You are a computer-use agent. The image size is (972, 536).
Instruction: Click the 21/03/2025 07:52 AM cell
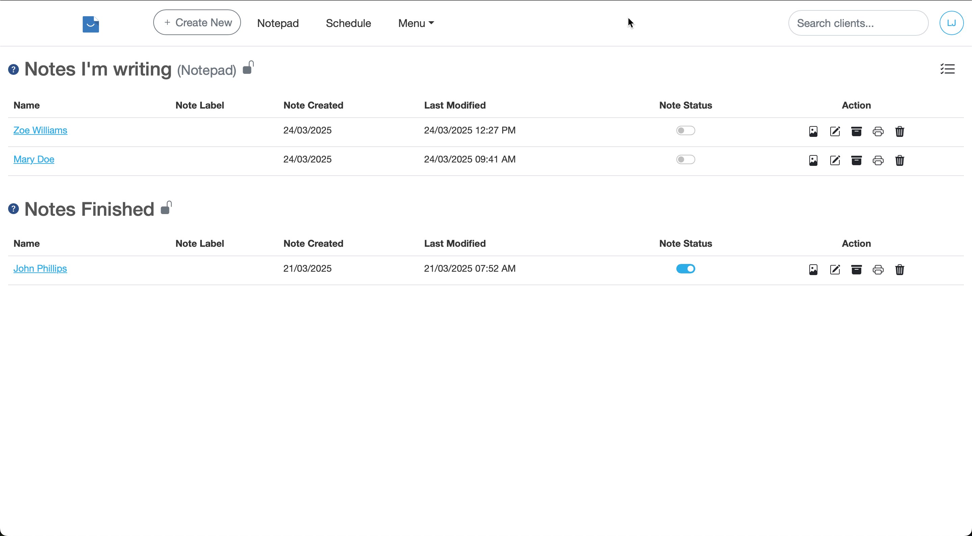[470, 268]
